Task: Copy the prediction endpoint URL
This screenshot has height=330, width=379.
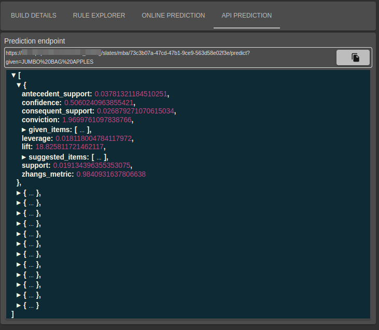Action: (353, 58)
